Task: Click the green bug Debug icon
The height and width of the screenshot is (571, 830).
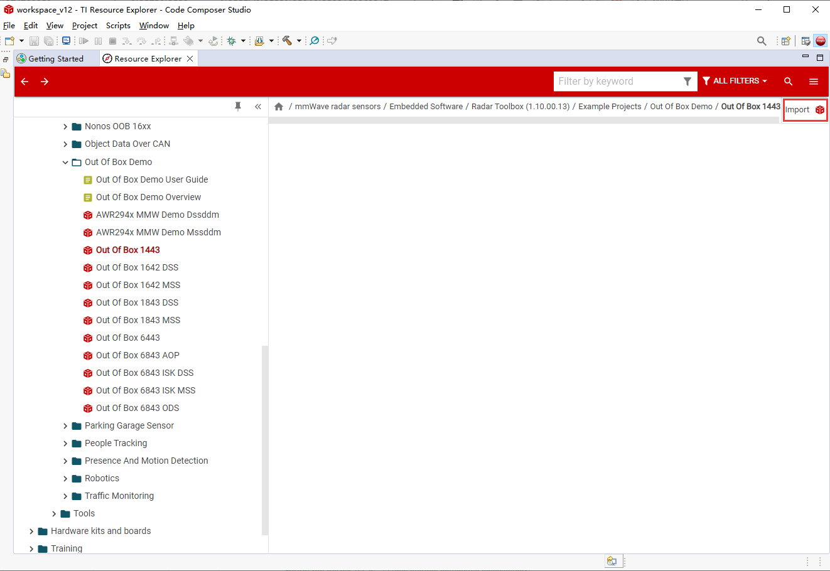Action: (232, 41)
